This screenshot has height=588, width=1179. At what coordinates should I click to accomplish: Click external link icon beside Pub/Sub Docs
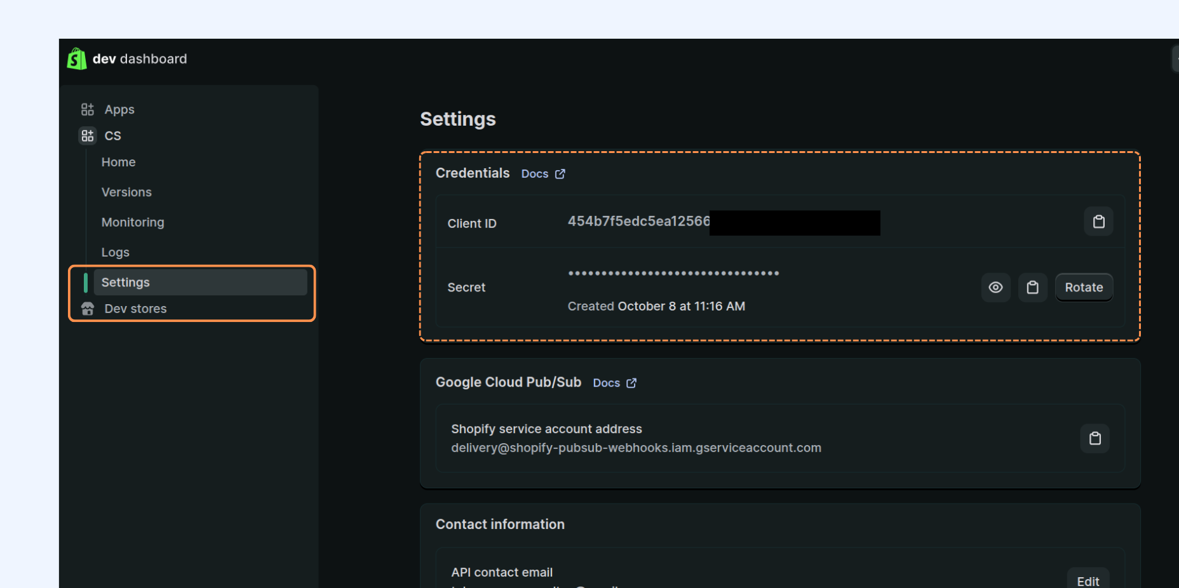point(631,383)
